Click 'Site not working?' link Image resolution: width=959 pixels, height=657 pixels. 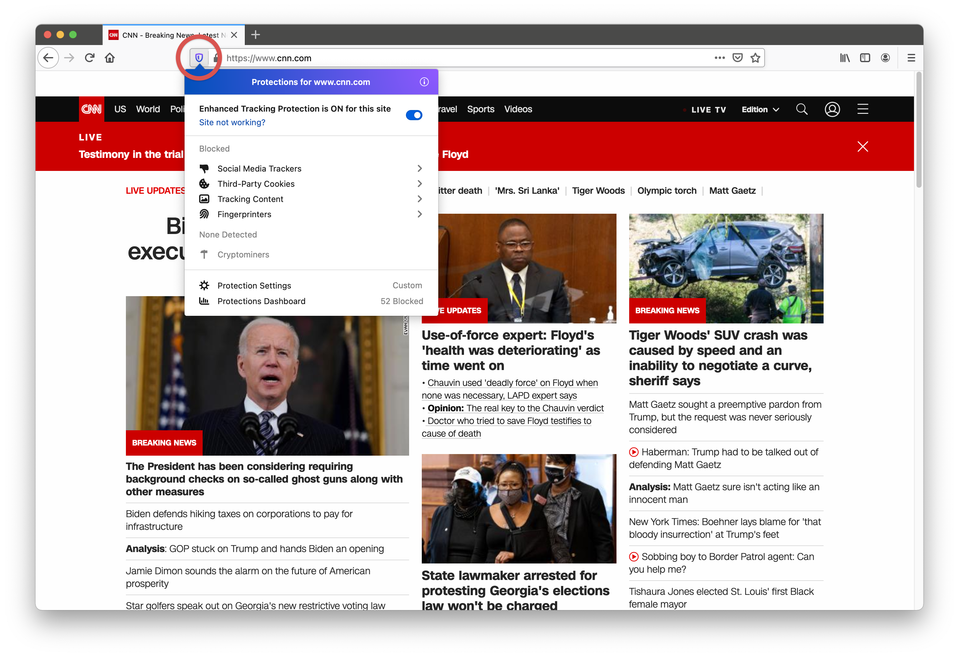click(x=232, y=122)
